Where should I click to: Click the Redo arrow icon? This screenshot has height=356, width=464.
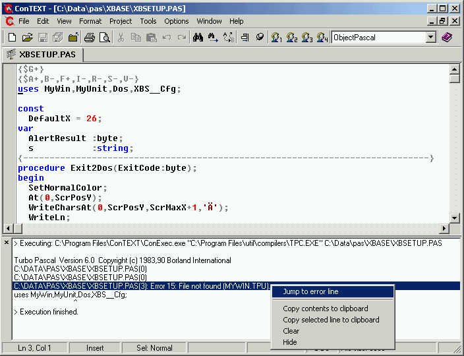coord(182,38)
